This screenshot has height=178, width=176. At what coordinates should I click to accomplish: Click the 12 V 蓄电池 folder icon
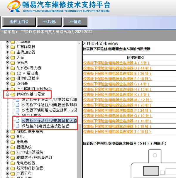[x=13, y=73]
